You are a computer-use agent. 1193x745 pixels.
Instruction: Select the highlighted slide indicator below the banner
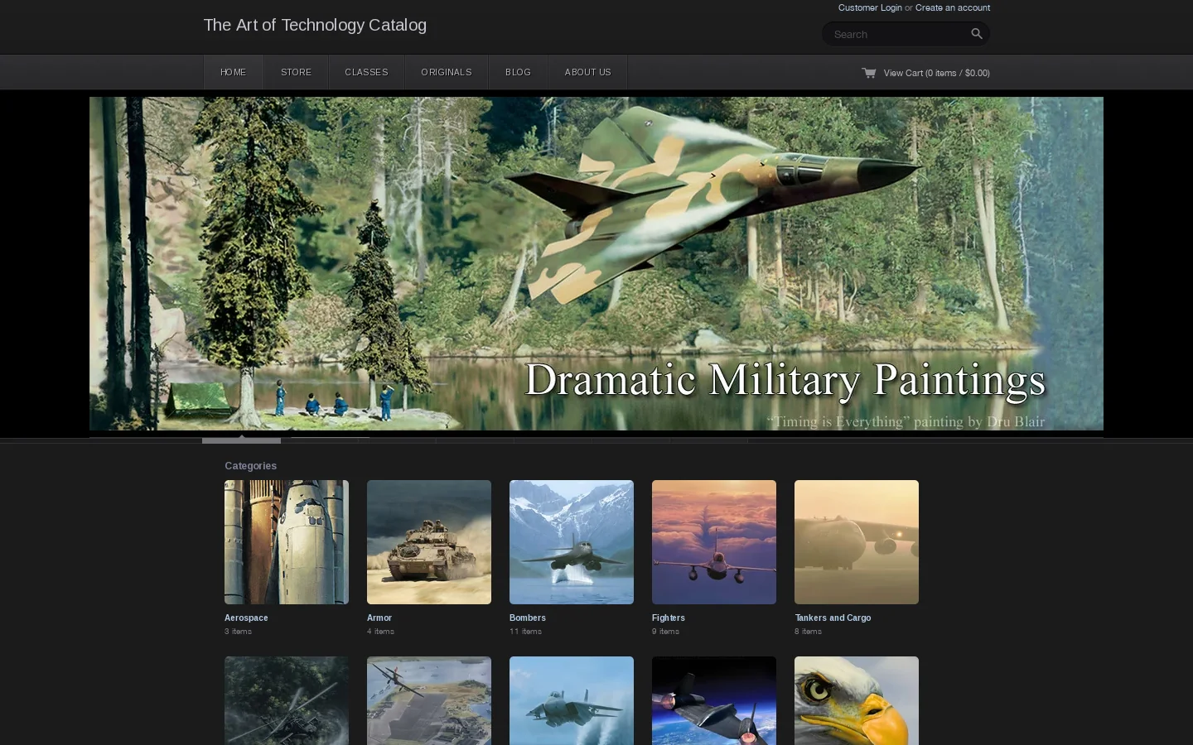[x=241, y=440]
